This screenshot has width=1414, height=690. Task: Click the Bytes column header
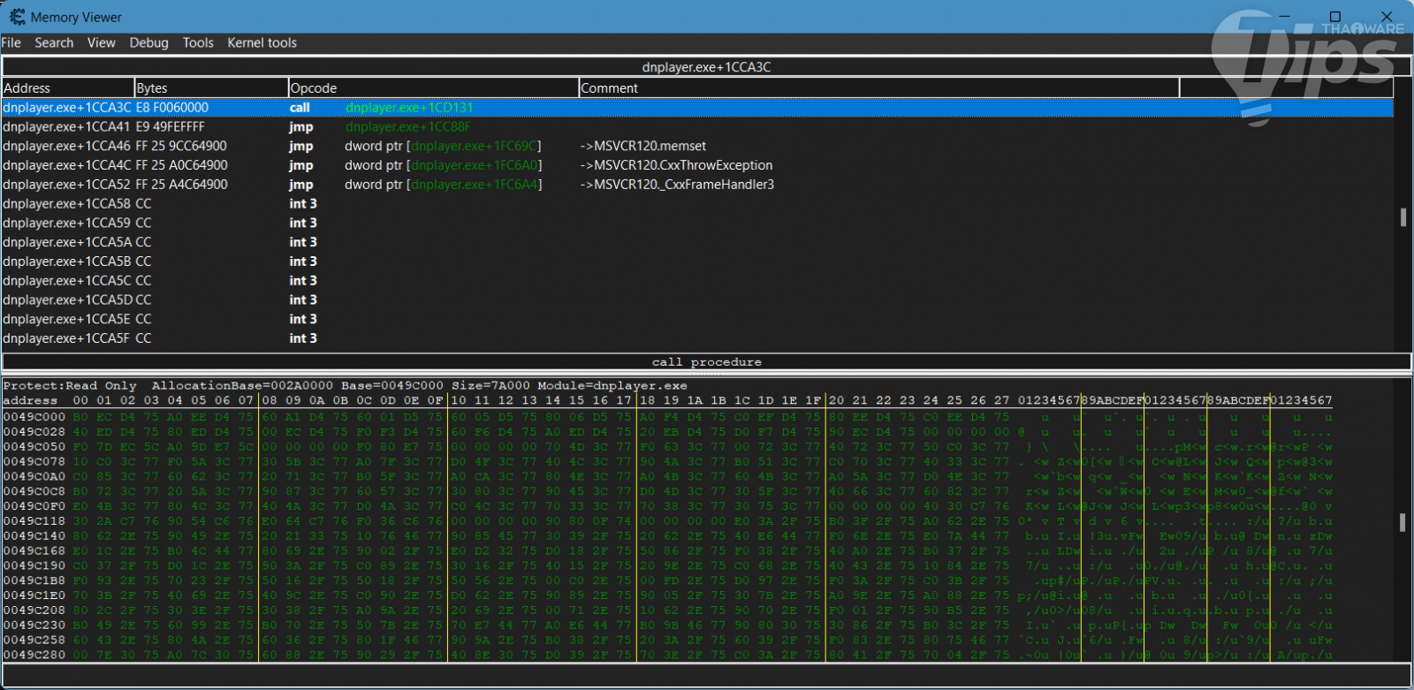click(x=210, y=88)
